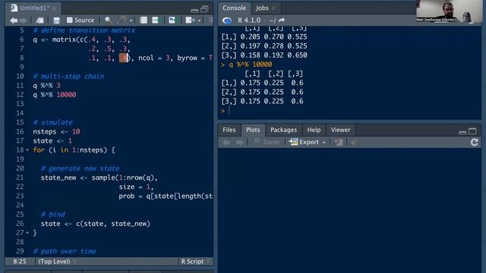Toggle Source on Save checkbox

pyautogui.click(x=70, y=20)
